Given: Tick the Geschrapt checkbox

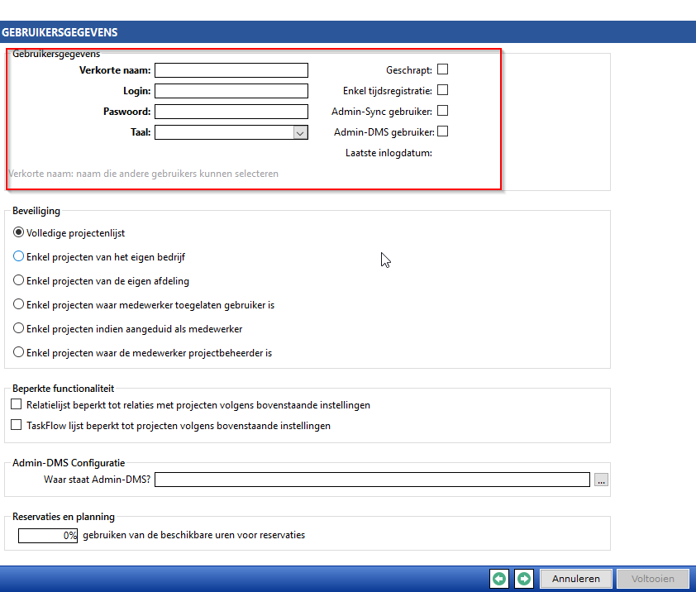Looking at the screenshot, I should point(443,69).
